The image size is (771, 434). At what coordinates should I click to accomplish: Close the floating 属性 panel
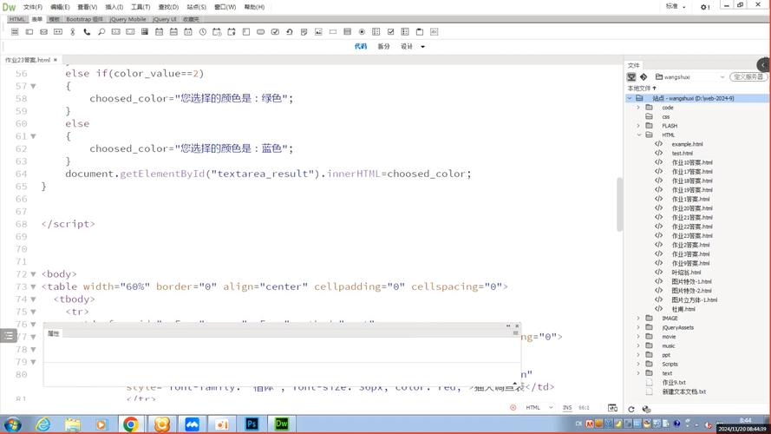[x=517, y=325]
